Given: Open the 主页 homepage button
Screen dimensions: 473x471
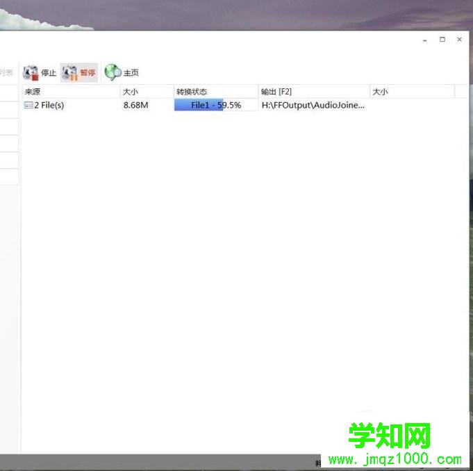Looking at the screenshot, I should [122, 73].
